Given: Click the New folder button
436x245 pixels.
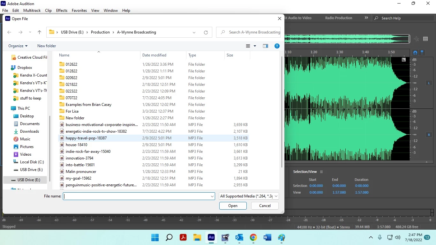Looking at the screenshot, I should pyautogui.click(x=47, y=46).
